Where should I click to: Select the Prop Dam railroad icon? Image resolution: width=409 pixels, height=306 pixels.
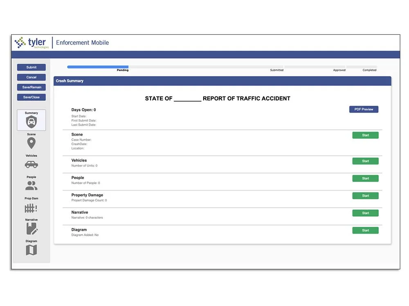point(31,208)
